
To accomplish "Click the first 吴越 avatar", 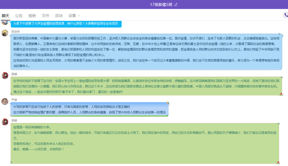I will (5, 75).
